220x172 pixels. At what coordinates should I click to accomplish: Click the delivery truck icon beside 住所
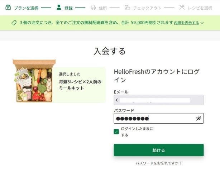[x=93, y=7]
